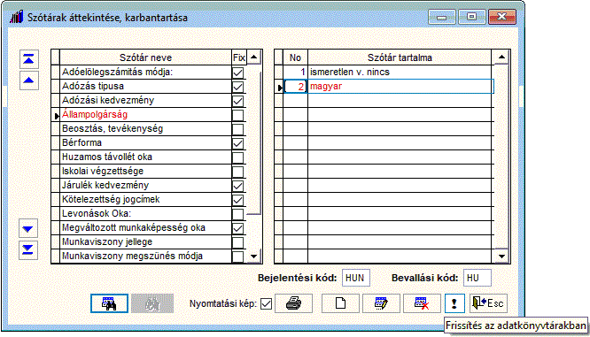The image size is (590, 337).
Task: Select row 'Járulék kedvezmény'
Action: click(x=145, y=185)
